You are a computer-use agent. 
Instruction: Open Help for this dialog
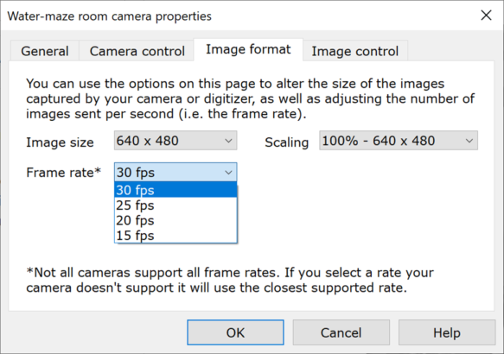point(447,332)
